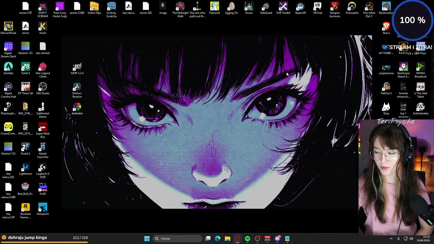
Task: Select the Stray desktop shortcut
Action: pos(386,109)
